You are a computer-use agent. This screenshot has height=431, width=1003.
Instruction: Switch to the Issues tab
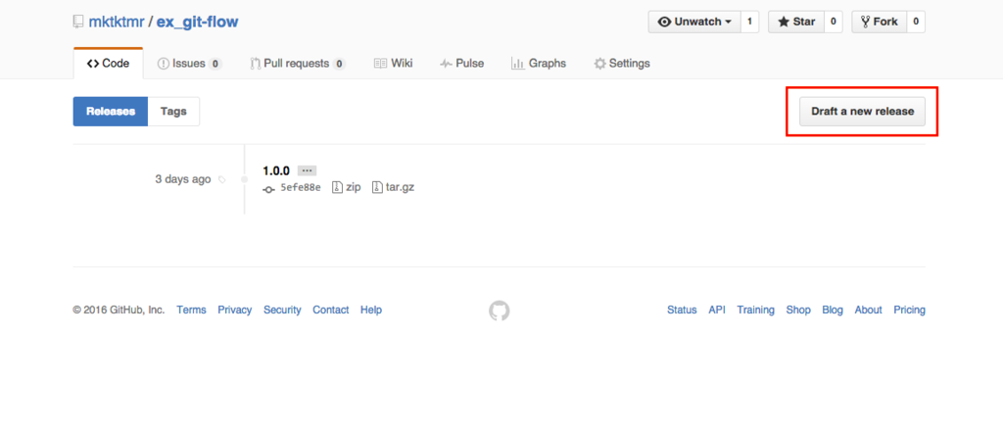pos(189,64)
